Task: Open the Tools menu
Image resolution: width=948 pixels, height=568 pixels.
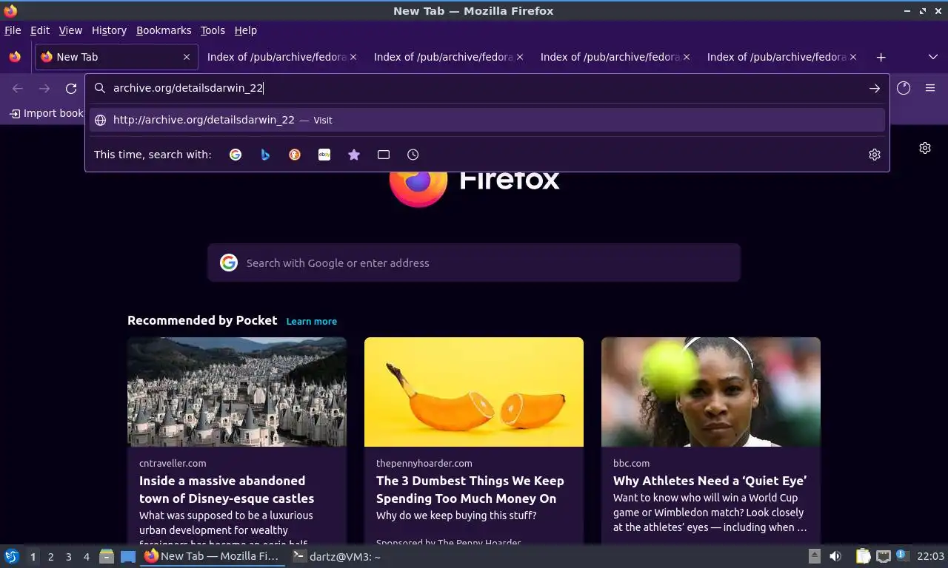Action: click(213, 30)
